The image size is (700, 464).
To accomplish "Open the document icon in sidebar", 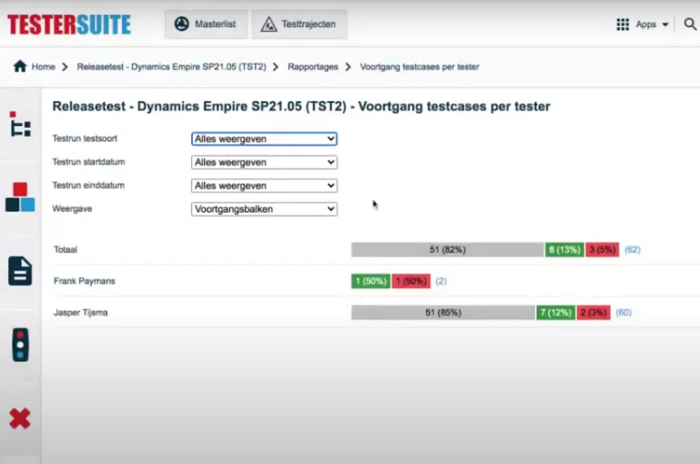I will coord(20,271).
